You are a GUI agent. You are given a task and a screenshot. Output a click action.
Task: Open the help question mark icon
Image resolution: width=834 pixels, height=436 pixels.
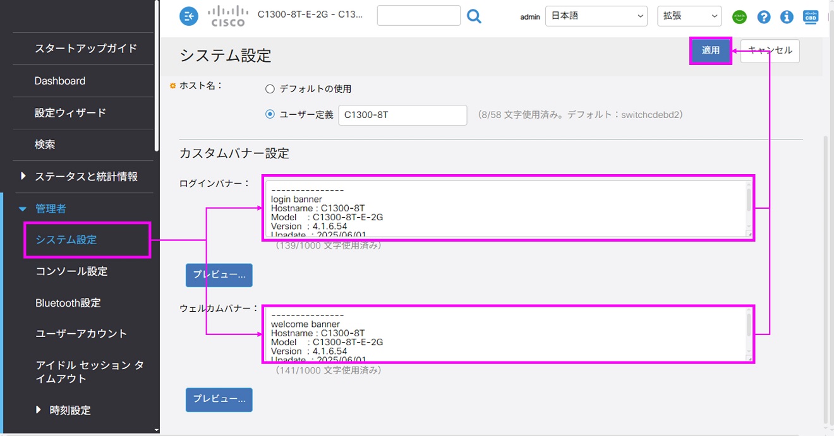(x=763, y=17)
